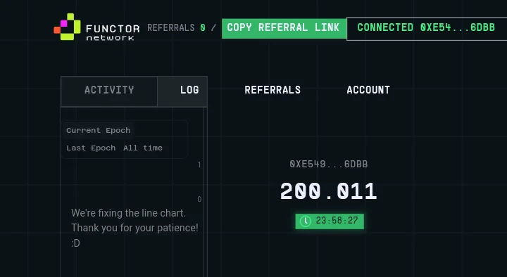Copy the referral link
The width and height of the screenshot is (507, 277).
[x=284, y=28]
